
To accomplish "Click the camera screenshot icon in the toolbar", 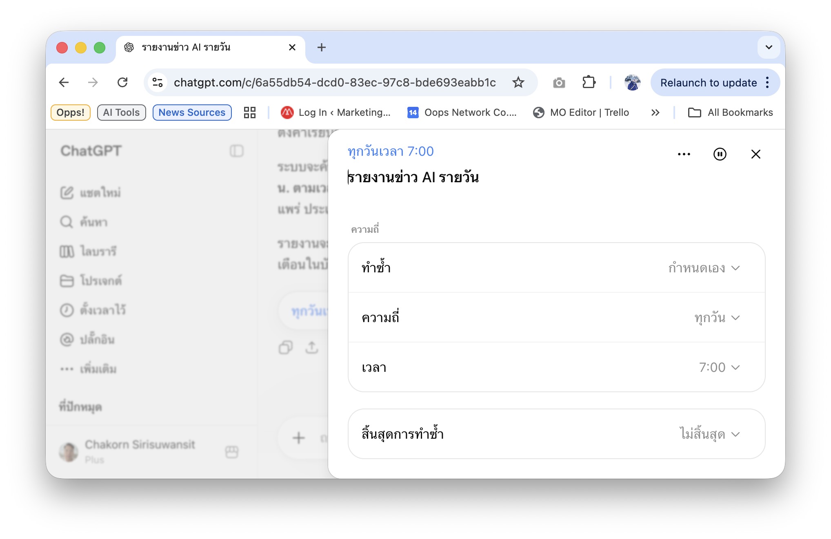I will coord(559,83).
